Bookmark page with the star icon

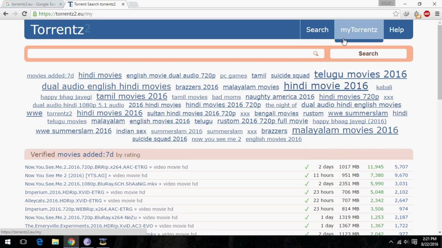point(396,14)
